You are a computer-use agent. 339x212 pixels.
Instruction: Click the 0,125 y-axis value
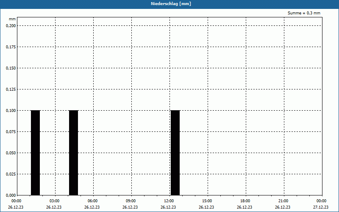point(11,89)
